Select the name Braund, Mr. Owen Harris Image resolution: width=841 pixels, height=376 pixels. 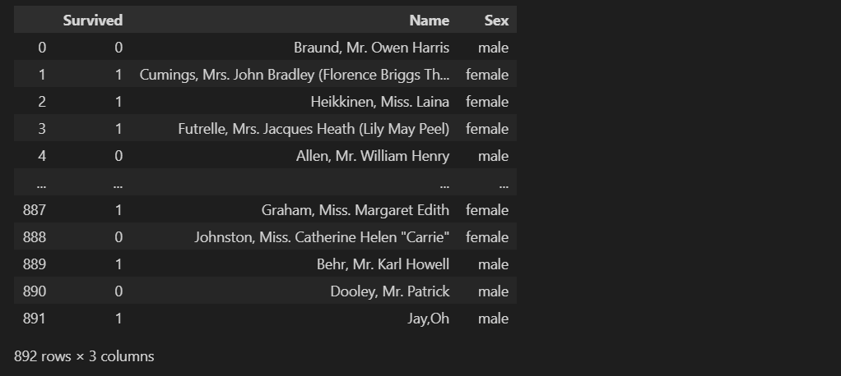point(371,48)
